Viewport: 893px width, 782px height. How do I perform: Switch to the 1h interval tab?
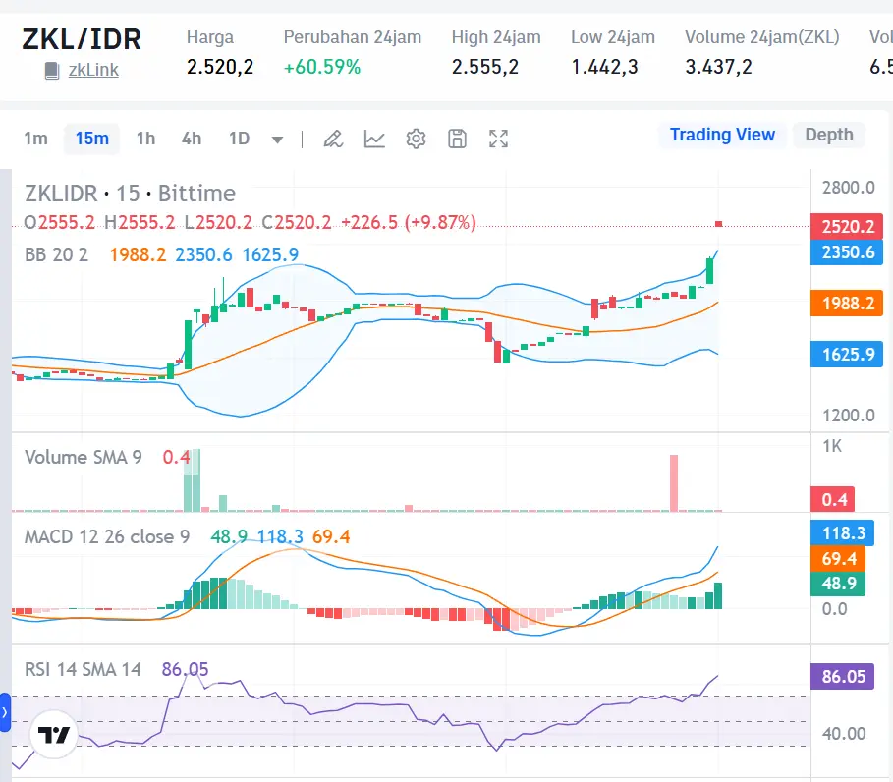point(144,139)
